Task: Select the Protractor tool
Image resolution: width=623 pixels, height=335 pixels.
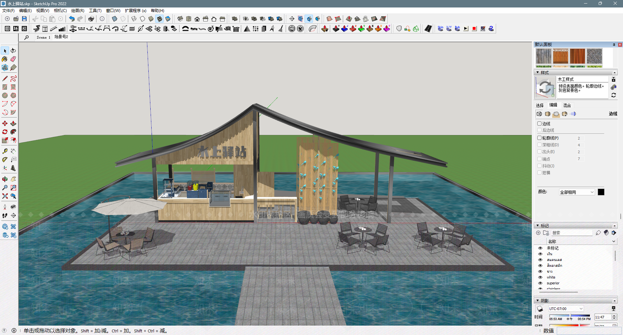Action: click(x=5, y=160)
